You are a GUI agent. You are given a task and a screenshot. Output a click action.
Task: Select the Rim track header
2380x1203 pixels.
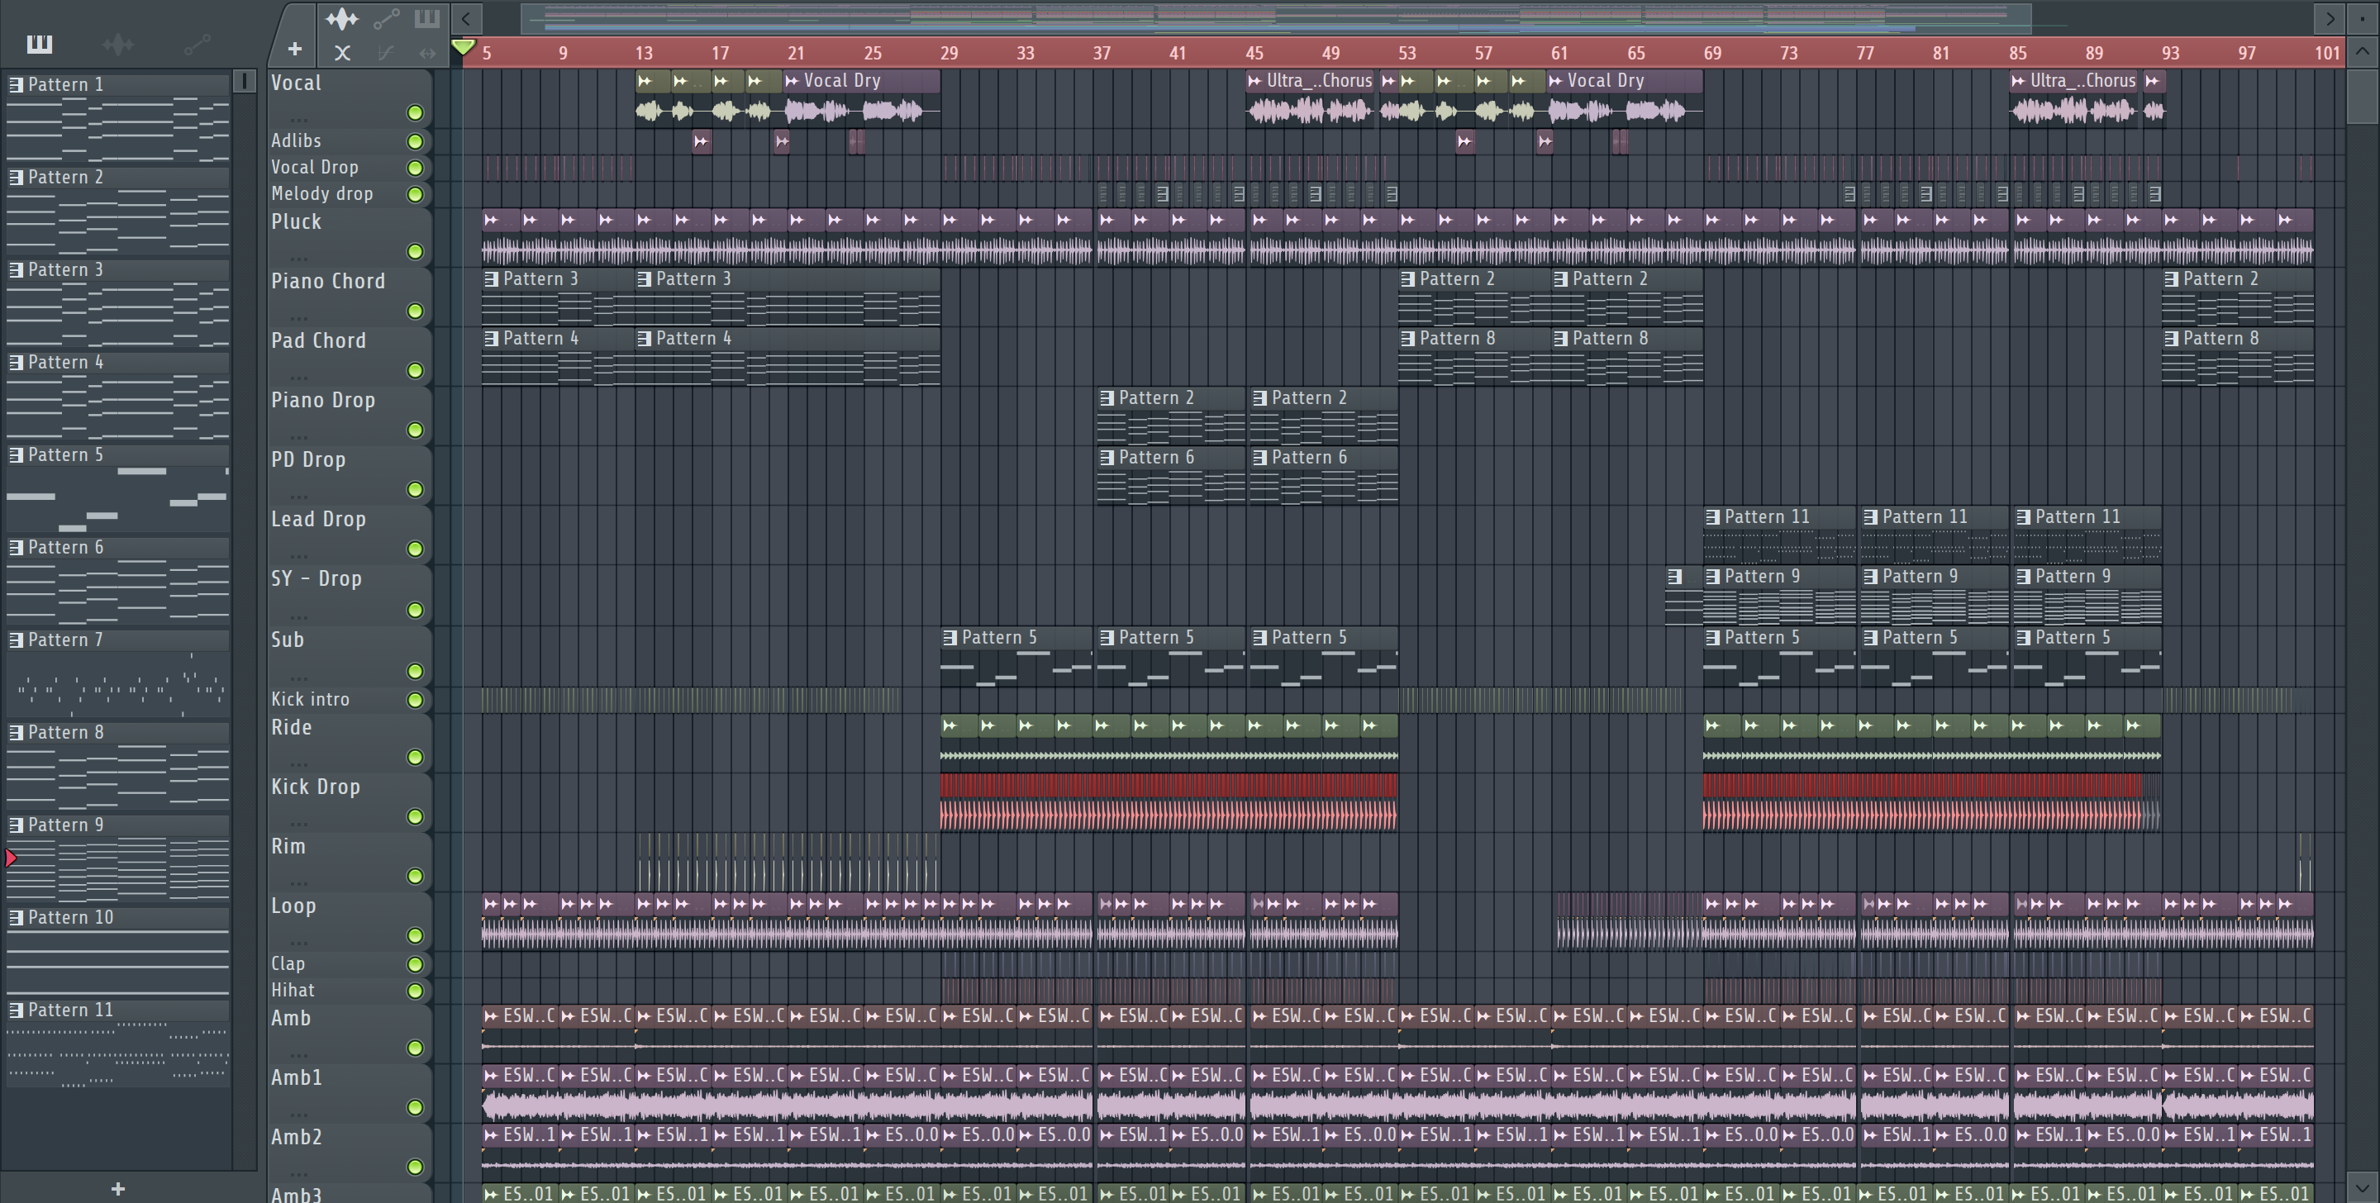(x=350, y=860)
